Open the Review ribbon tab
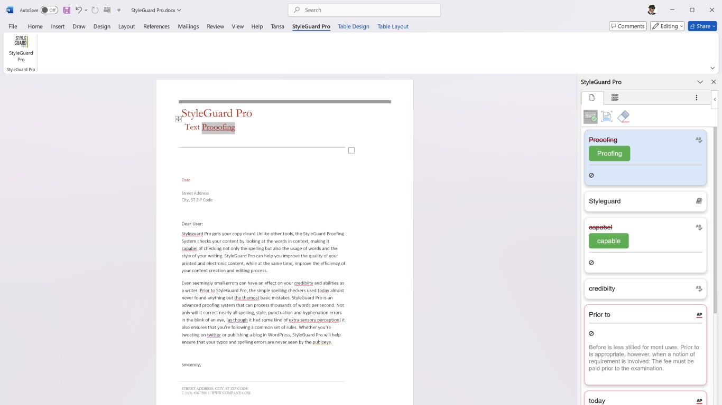Viewport: 722px width, 405px height. click(215, 26)
